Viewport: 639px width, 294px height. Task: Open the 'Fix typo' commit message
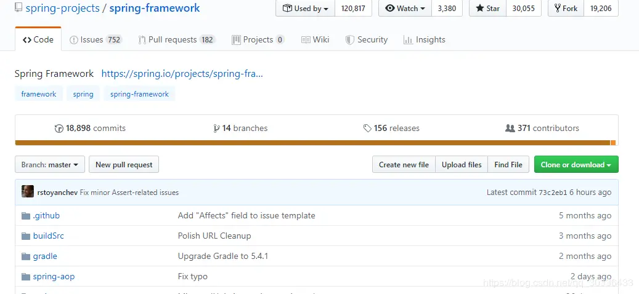[x=193, y=277]
